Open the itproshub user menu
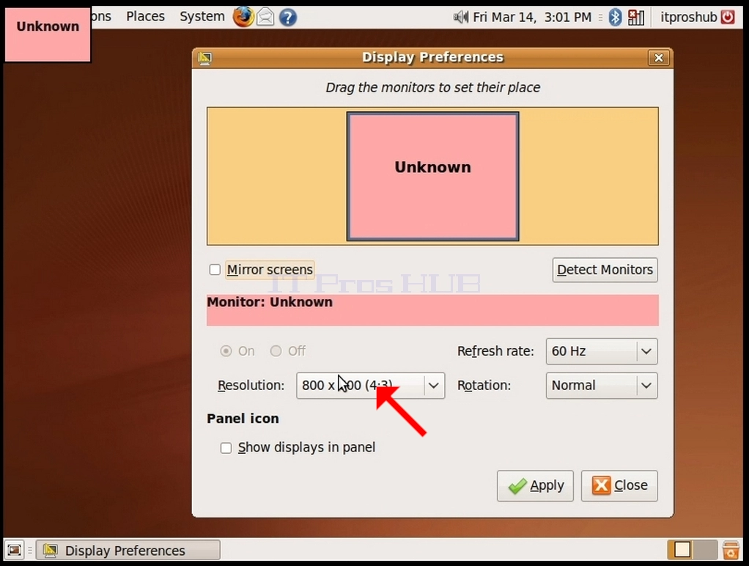 pos(689,17)
